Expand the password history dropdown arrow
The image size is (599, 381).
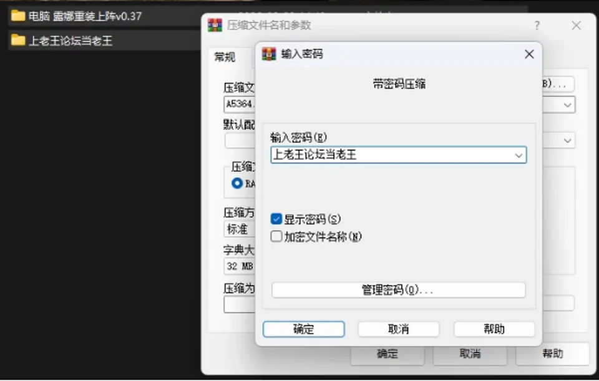519,155
